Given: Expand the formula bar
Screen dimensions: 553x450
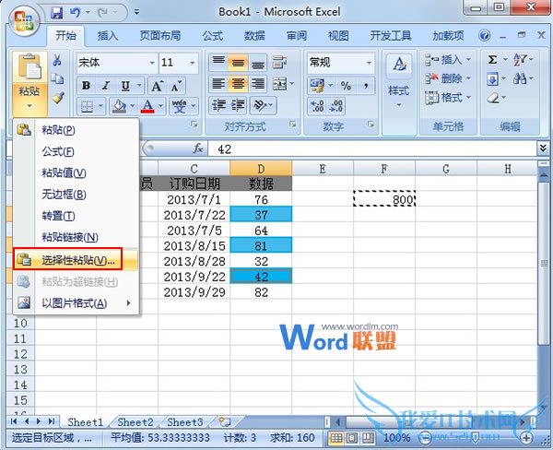Looking at the screenshot, I should pyautogui.click(x=543, y=148).
